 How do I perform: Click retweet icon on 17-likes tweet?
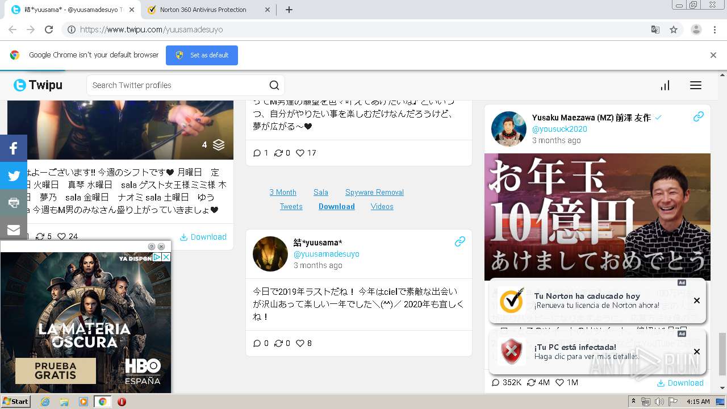coord(278,153)
